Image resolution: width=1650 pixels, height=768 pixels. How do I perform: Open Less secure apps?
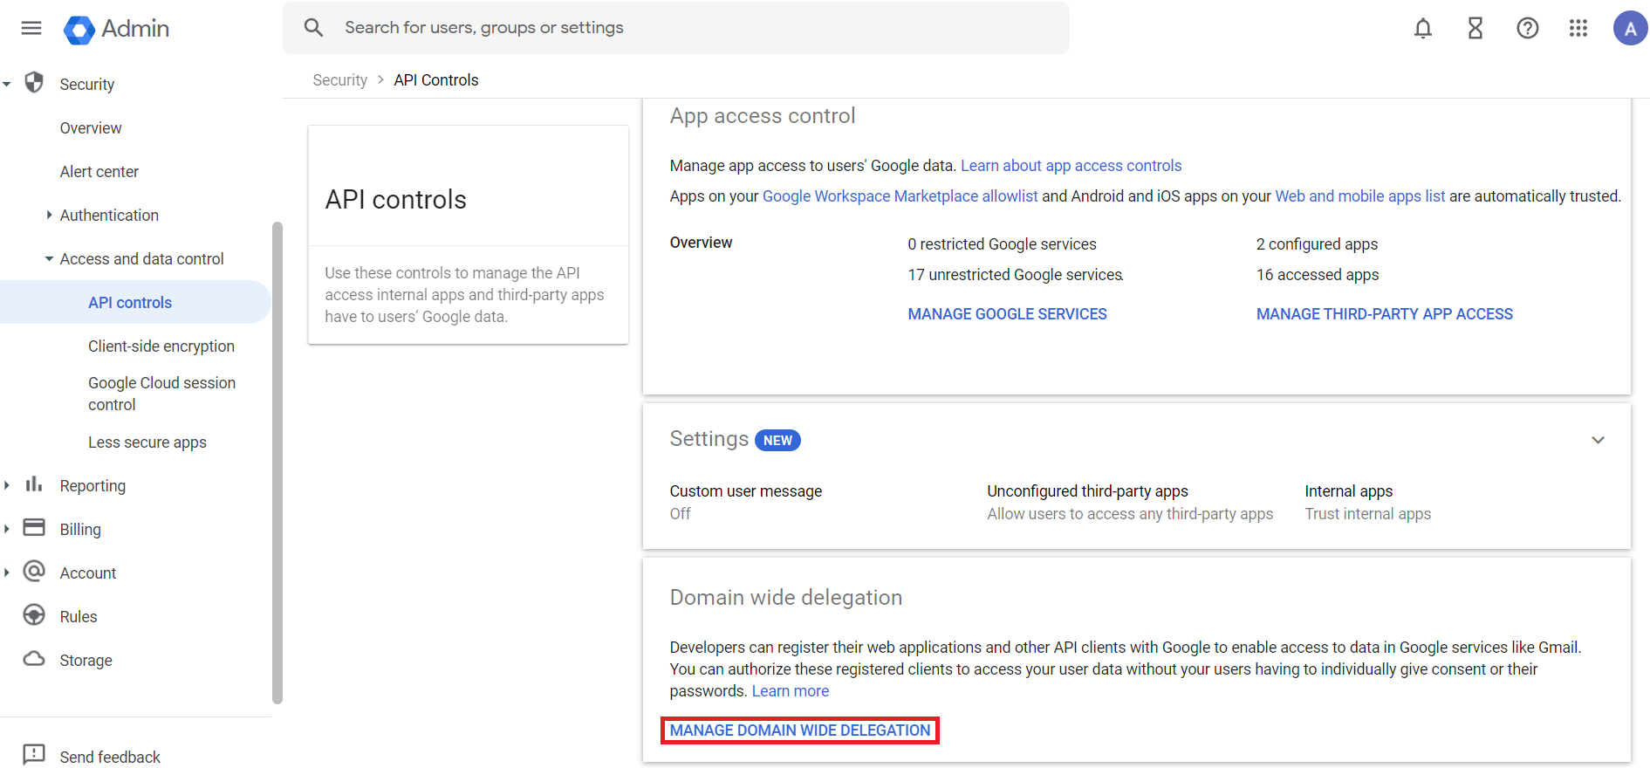[147, 442]
